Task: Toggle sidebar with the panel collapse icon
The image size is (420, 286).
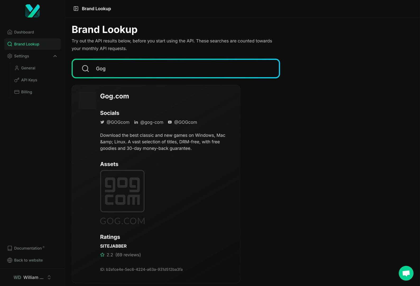Action: (x=76, y=9)
